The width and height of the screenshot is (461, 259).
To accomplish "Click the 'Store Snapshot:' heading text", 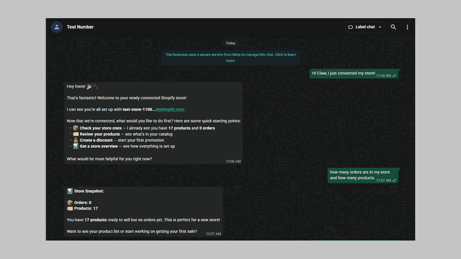I will coord(89,191).
